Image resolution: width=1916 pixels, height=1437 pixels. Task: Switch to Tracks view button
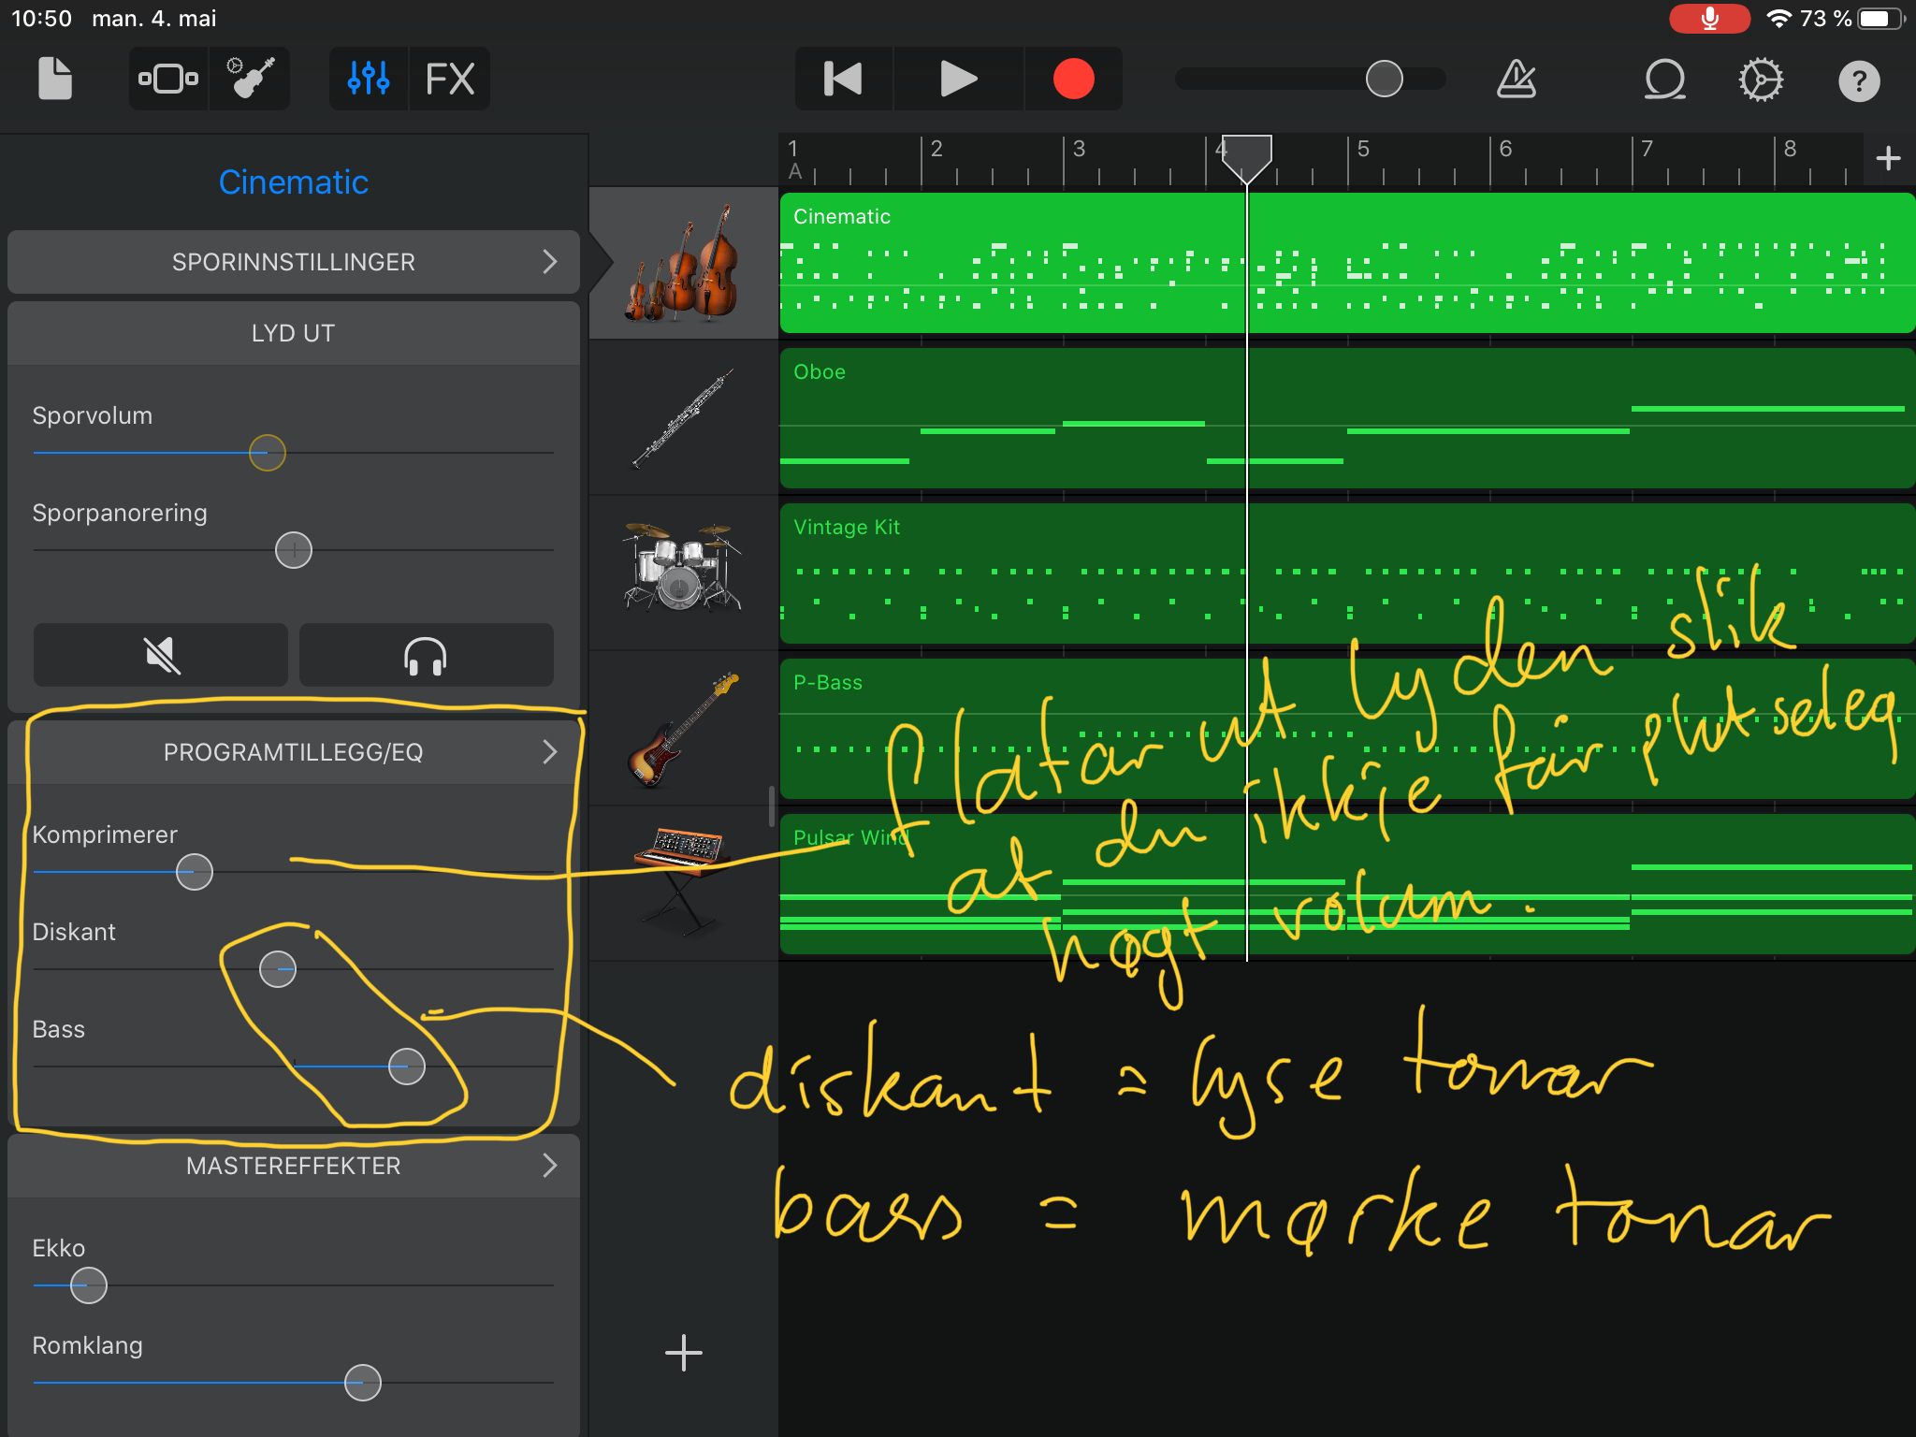click(x=168, y=79)
